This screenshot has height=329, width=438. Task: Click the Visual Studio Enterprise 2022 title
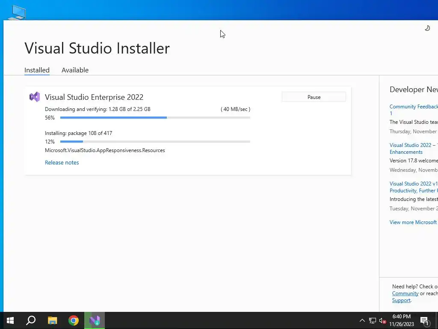click(x=94, y=97)
